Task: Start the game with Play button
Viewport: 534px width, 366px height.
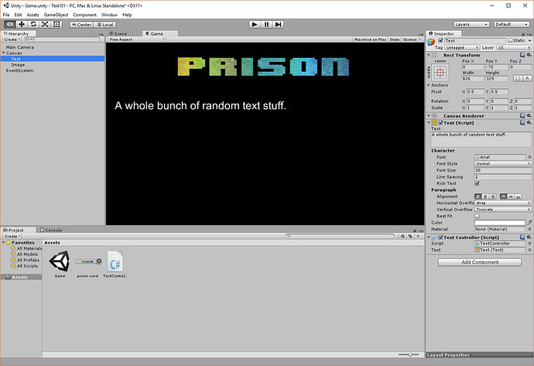Action: pyautogui.click(x=254, y=24)
